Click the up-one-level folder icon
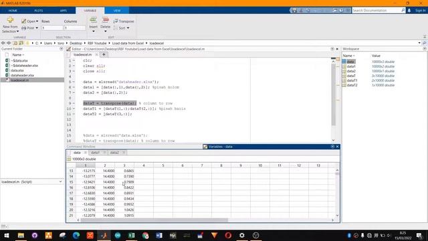This screenshot has width=428, height=241. click(x=15, y=43)
